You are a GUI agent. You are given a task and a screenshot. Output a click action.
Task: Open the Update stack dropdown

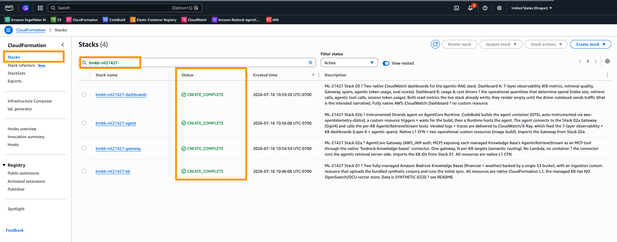tap(501, 44)
